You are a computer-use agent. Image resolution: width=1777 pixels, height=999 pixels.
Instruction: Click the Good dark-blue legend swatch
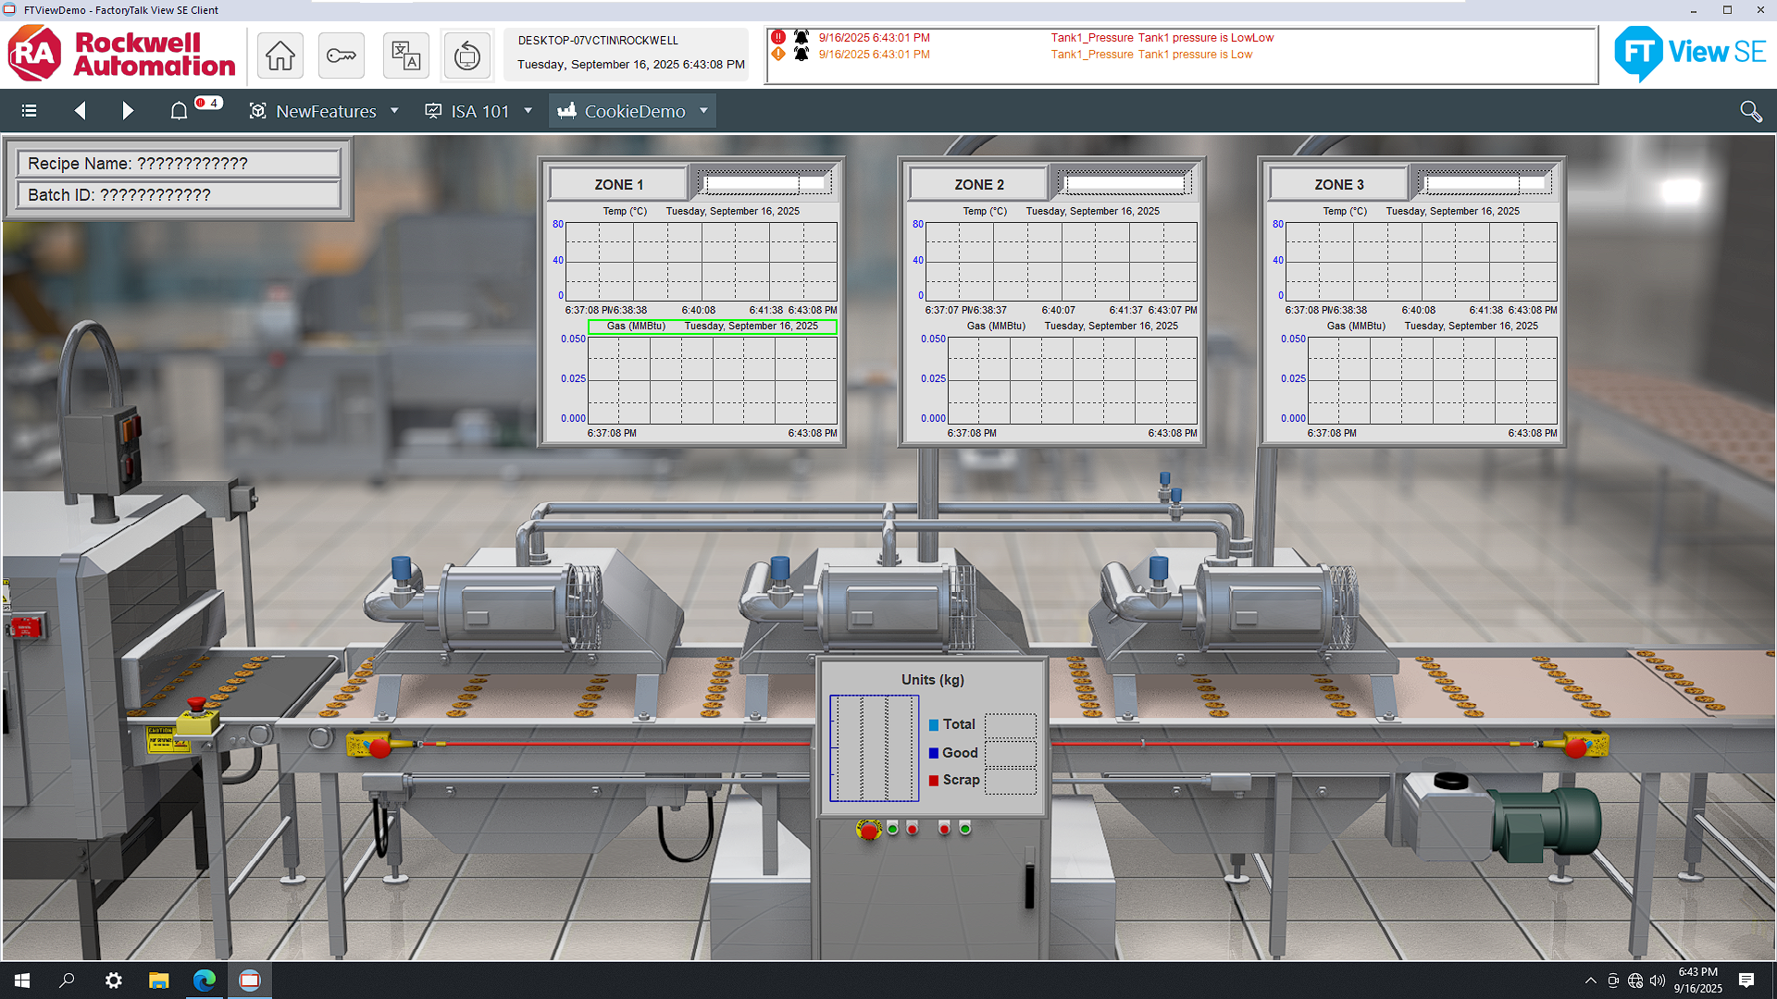coord(934,753)
